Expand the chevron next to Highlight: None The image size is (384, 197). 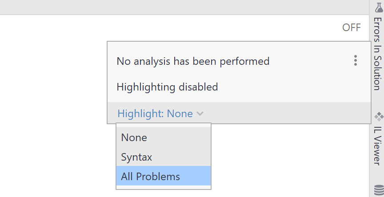200,114
